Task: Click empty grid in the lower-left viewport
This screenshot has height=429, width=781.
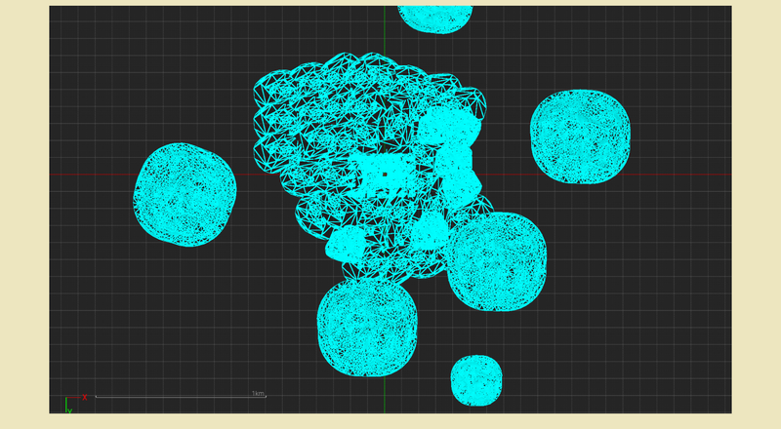Action: coord(176,322)
